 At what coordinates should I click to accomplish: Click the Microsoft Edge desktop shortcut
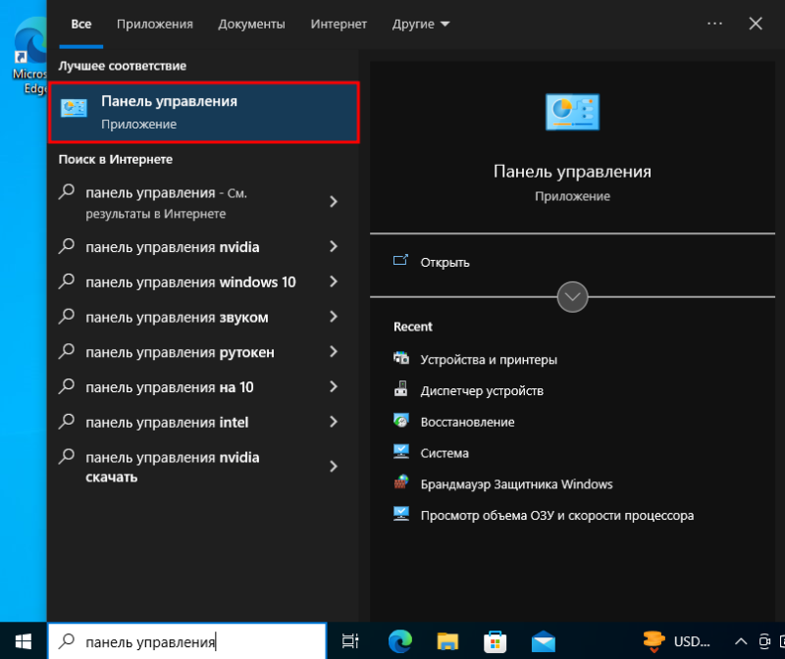tap(29, 55)
